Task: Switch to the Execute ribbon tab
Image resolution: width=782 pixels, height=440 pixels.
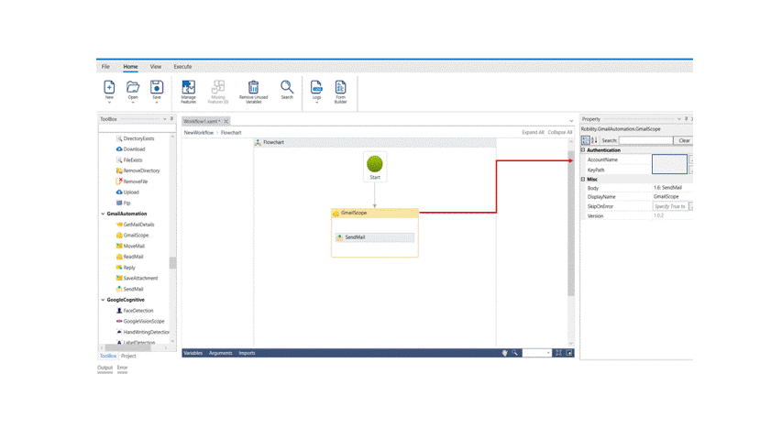Action: pos(182,66)
